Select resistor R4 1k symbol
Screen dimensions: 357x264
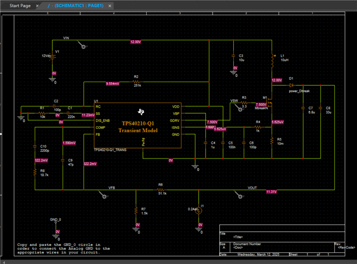pos(258,127)
